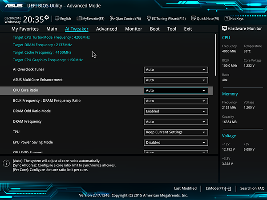Switch to the Boot tab
The height and width of the screenshot is (200, 267).
tap(154, 29)
